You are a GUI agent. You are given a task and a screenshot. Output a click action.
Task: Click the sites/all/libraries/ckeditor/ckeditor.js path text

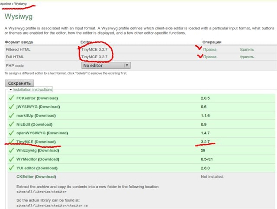pos(52,206)
